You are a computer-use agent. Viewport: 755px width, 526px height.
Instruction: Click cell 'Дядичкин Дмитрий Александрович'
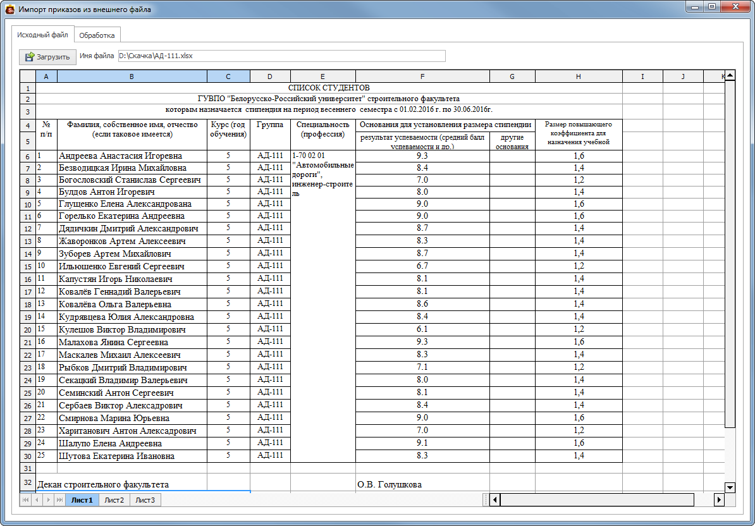tap(132, 229)
